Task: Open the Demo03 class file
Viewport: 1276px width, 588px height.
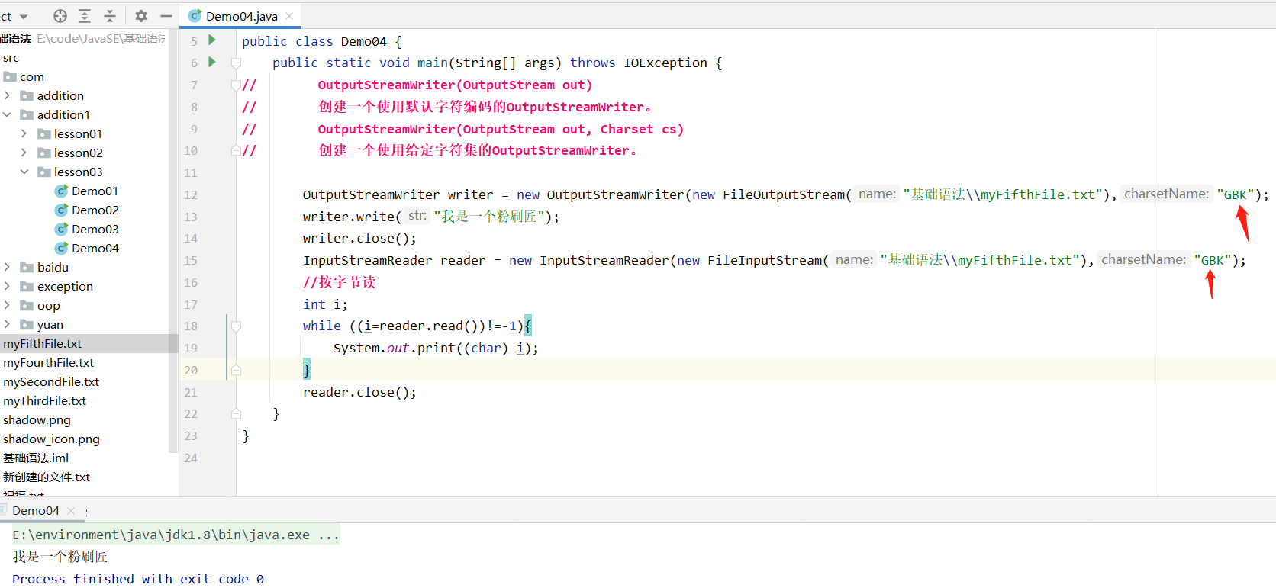Action: (x=95, y=229)
